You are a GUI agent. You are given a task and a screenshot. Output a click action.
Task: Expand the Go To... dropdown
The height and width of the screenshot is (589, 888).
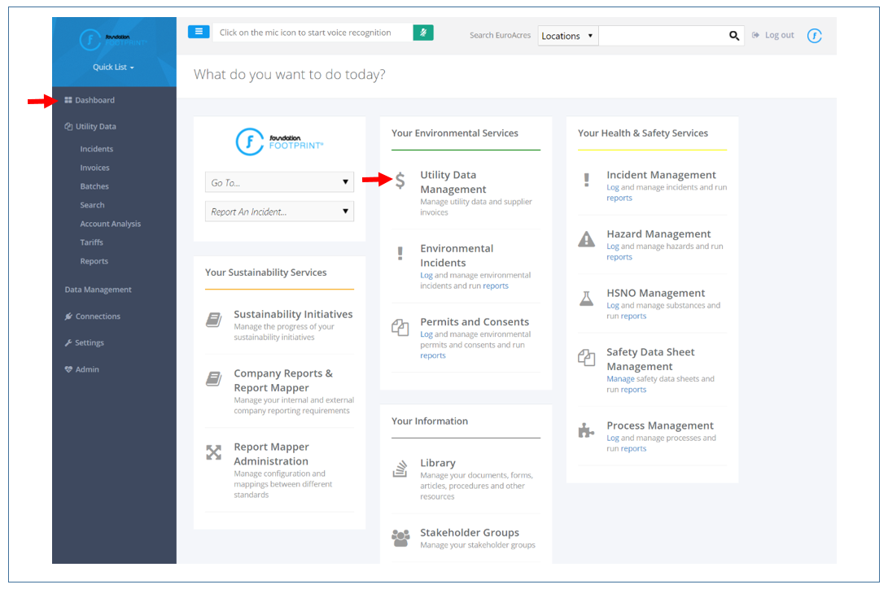(x=279, y=183)
